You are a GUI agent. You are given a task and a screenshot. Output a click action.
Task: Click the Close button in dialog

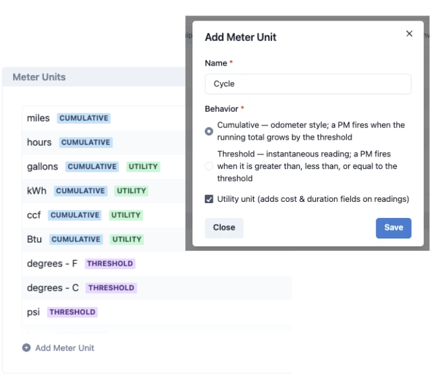coord(224,228)
